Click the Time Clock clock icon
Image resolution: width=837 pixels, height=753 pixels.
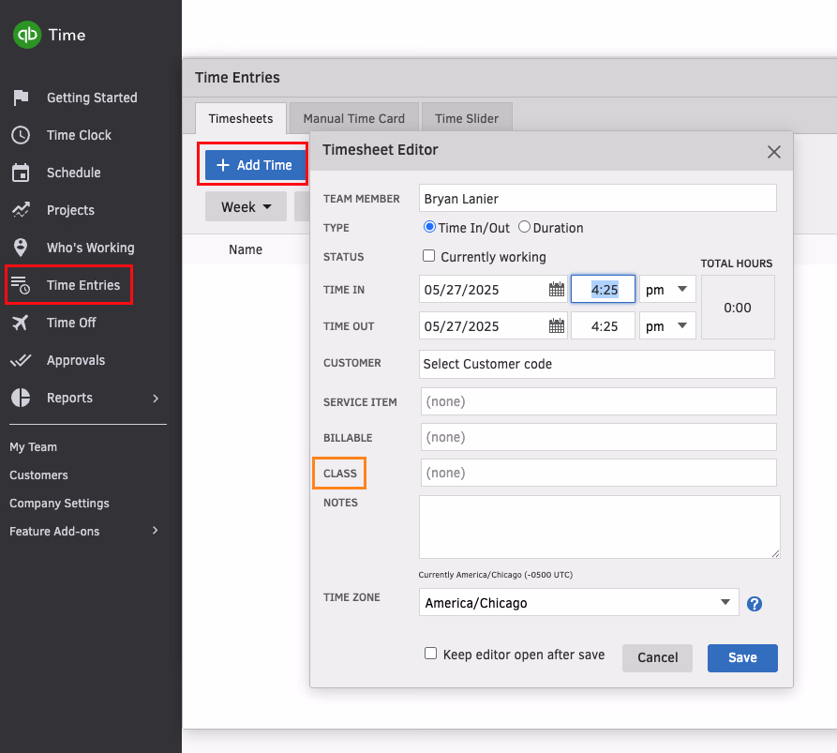(21, 135)
